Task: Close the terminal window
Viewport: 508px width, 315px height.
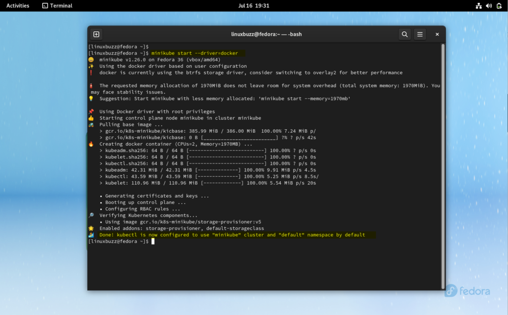Action: click(x=437, y=34)
